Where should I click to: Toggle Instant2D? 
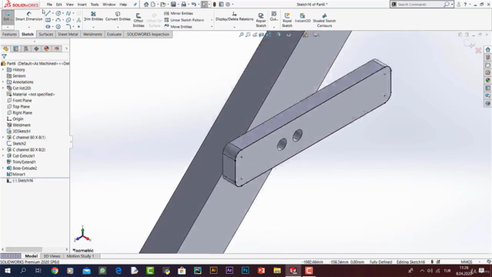coord(302,18)
